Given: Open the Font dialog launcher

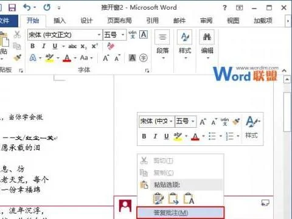Looking at the screenshot, I should click(147, 71).
